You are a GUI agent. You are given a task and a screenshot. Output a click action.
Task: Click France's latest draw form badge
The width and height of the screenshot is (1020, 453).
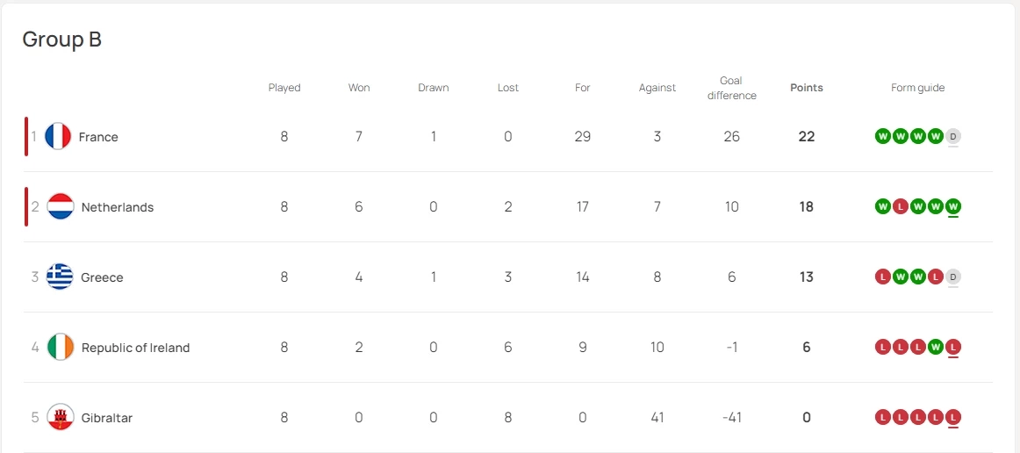point(953,136)
